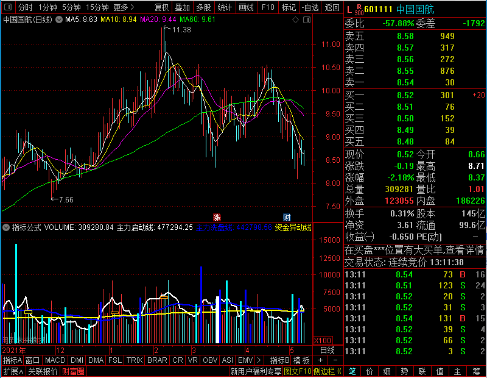
Task: Select the 15分钟 period
Action: 97,7
